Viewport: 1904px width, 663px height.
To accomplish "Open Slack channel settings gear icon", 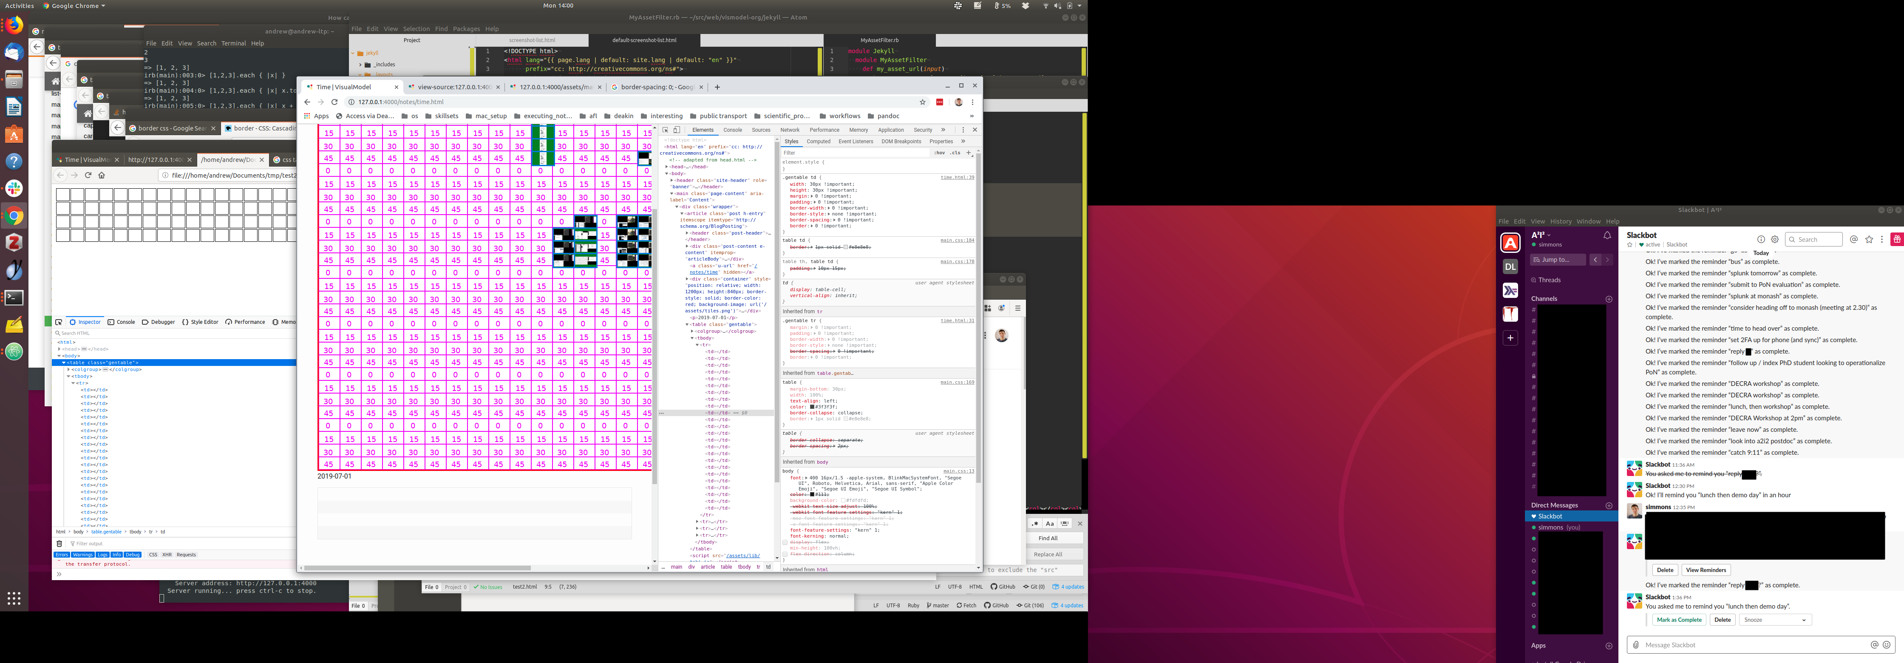I will tap(1775, 239).
